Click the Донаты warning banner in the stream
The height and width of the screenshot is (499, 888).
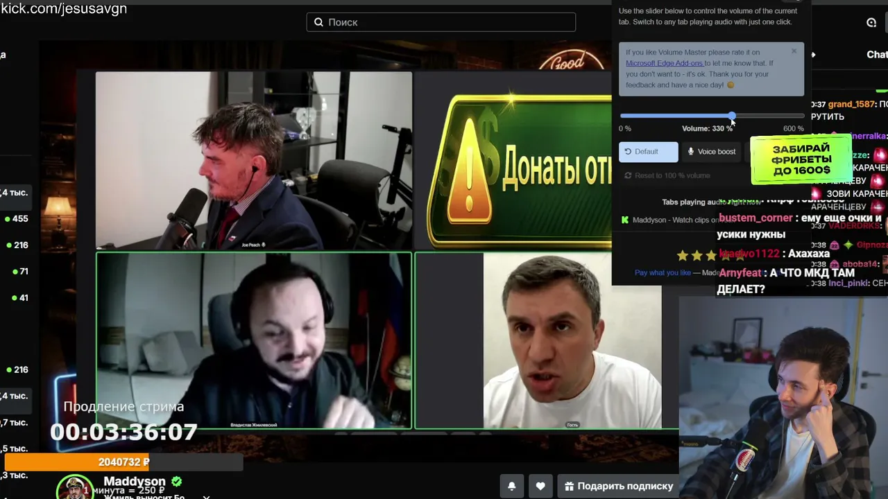tap(519, 170)
